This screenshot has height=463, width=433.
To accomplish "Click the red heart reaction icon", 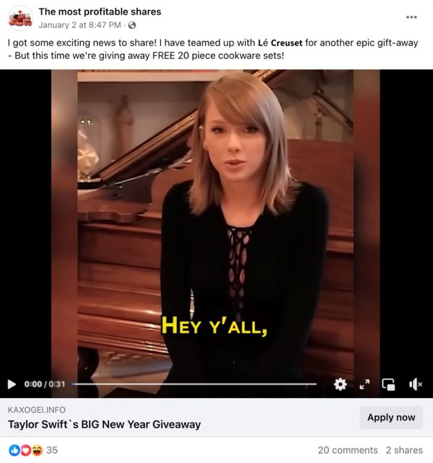I will click(x=26, y=450).
